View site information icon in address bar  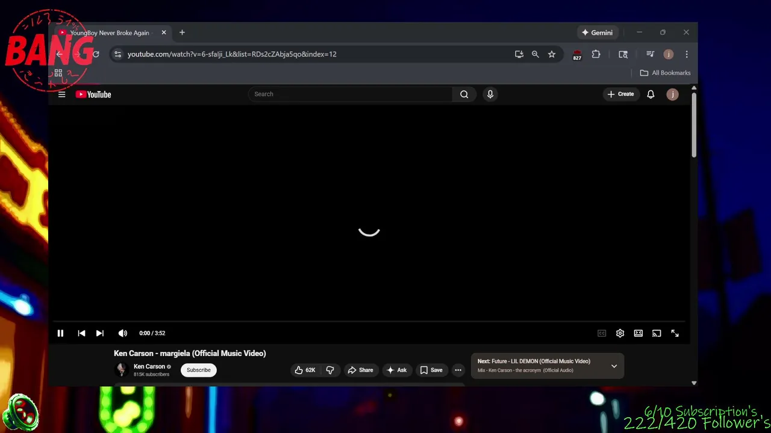tap(117, 54)
